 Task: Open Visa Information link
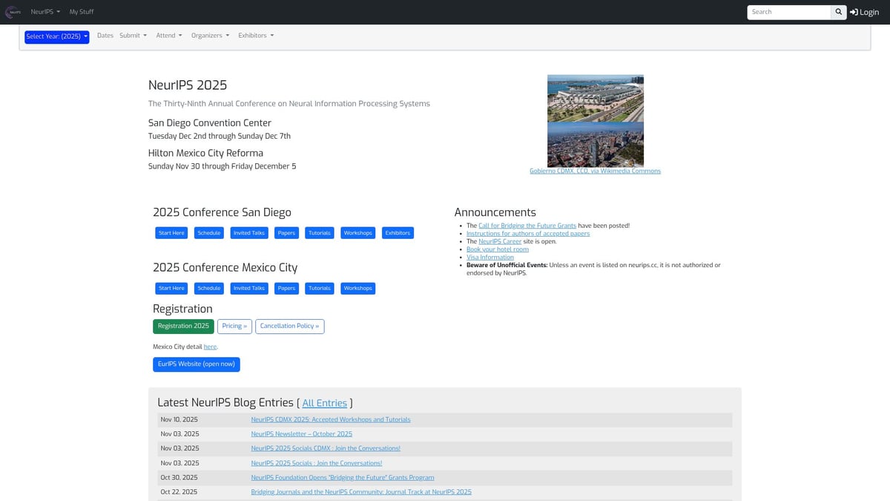click(x=489, y=257)
